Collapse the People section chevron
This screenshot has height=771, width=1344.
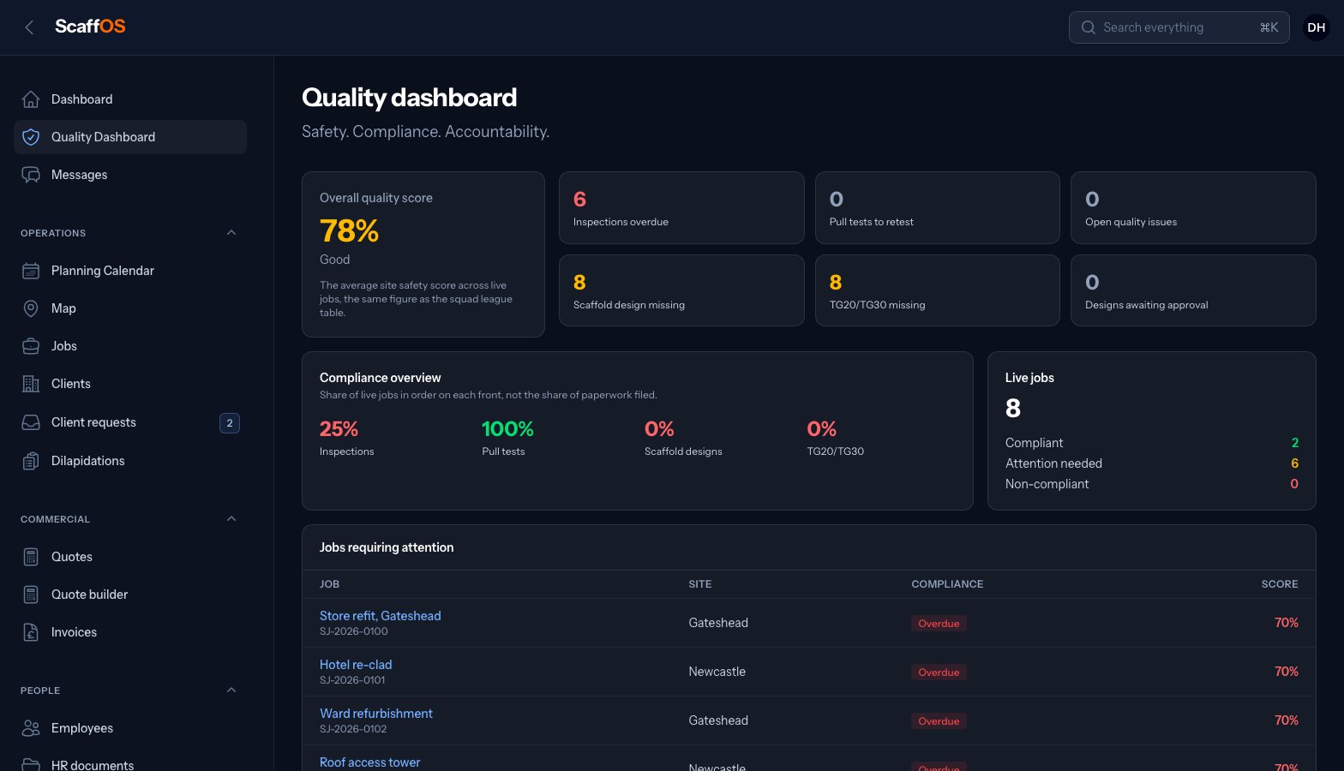tap(231, 690)
